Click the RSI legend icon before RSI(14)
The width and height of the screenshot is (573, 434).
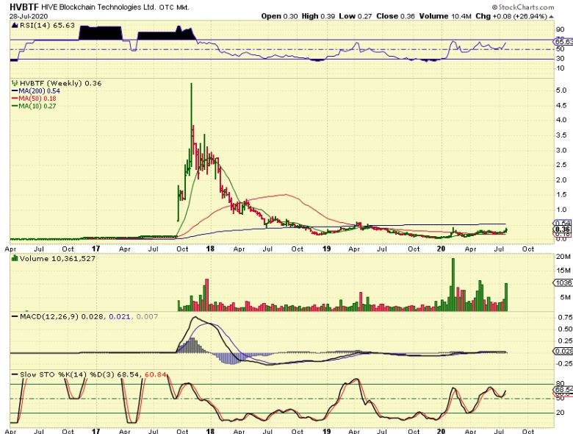tap(15, 25)
